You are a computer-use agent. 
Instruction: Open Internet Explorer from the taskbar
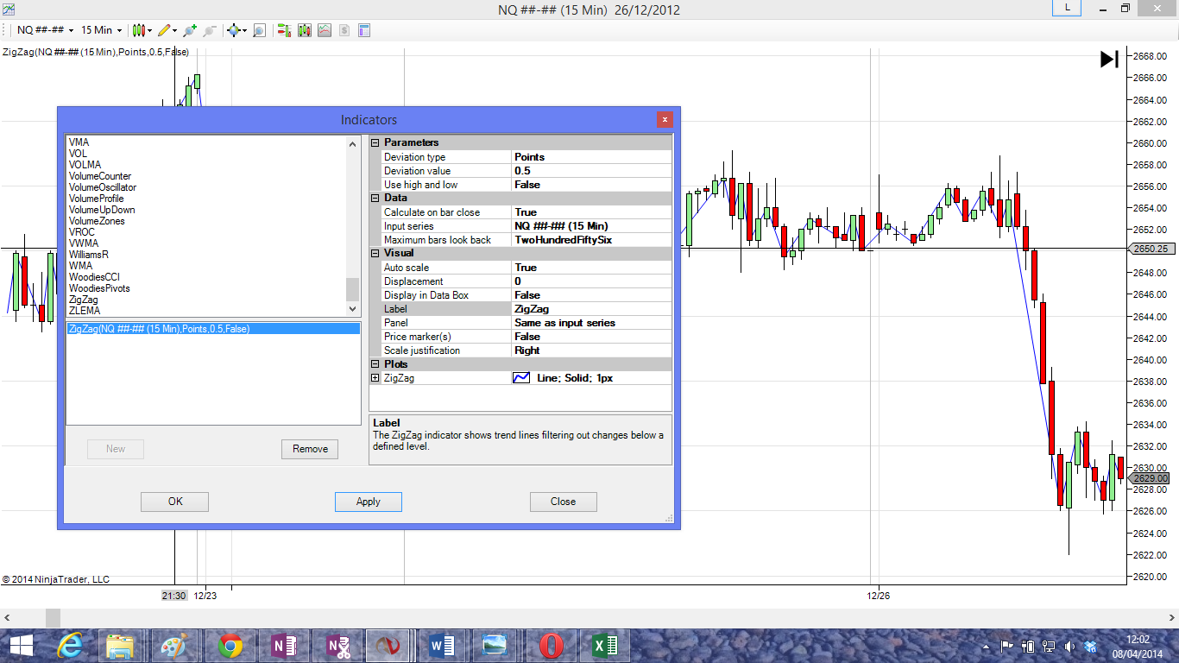pos(71,646)
